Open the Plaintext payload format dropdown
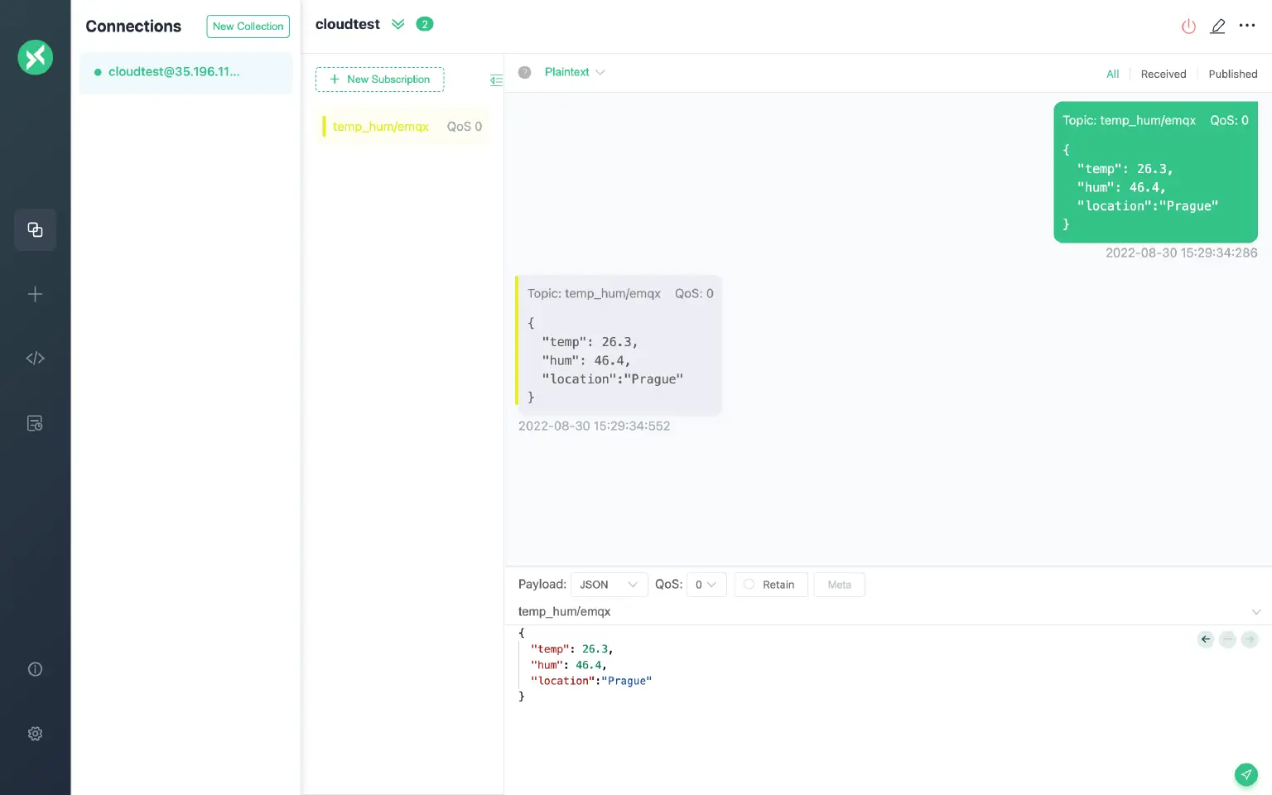This screenshot has height=795, width=1272. pyautogui.click(x=575, y=72)
